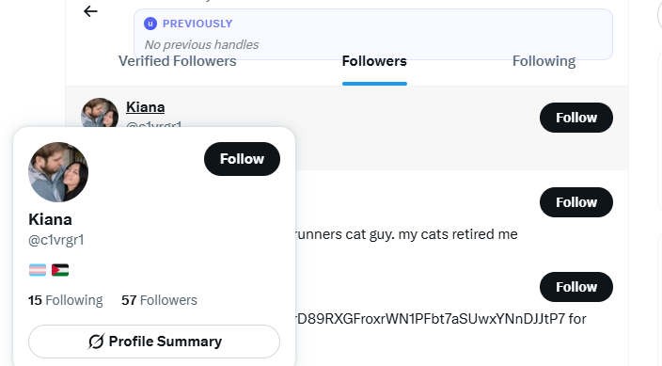Click the purple 'u' icon beside PREVIOUSLY
Image resolution: width=662 pixels, height=366 pixels.
tap(150, 24)
